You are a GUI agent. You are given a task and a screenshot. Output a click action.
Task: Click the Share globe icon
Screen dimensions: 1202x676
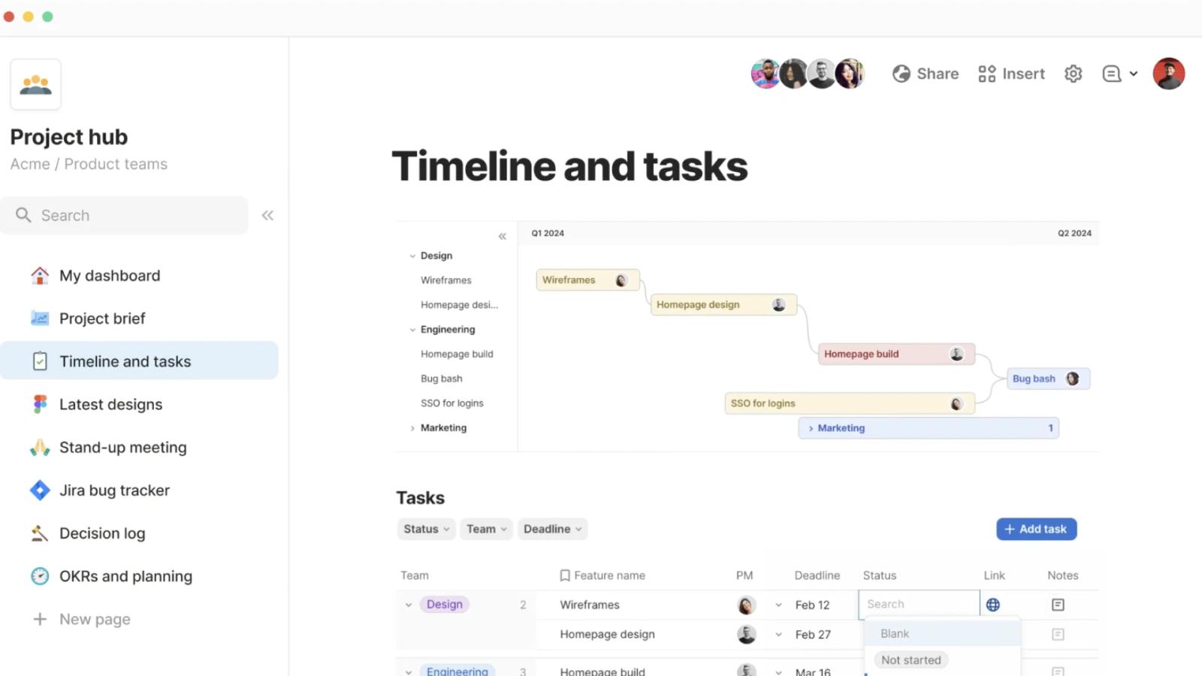click(901, 74)
